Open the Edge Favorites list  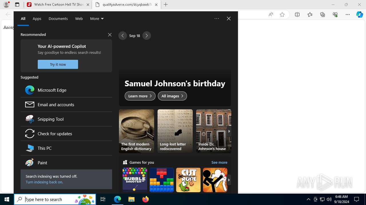click(310, 15)
